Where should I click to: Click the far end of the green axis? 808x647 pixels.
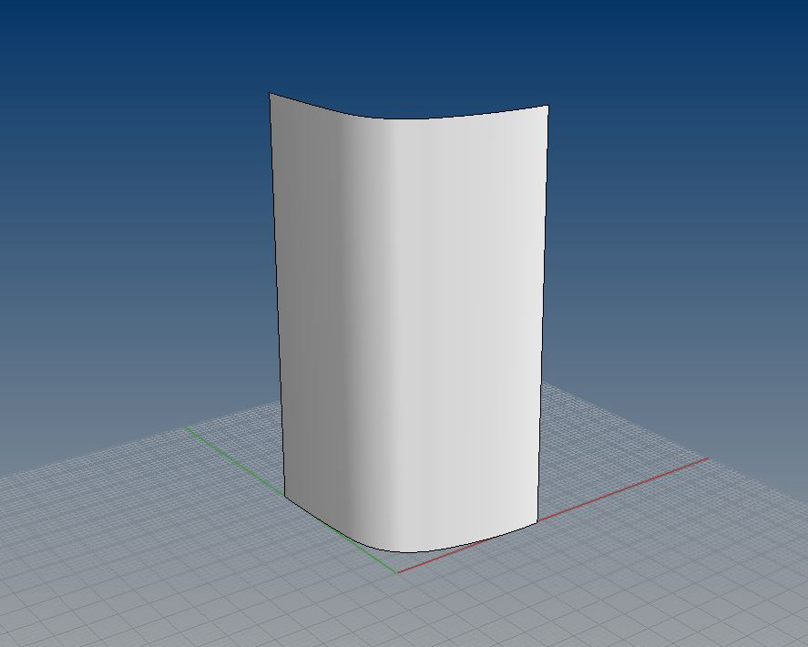click(189, 427)
